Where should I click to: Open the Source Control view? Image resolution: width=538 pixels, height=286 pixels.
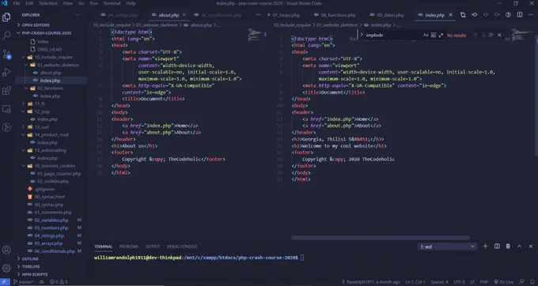click(6, 54)
